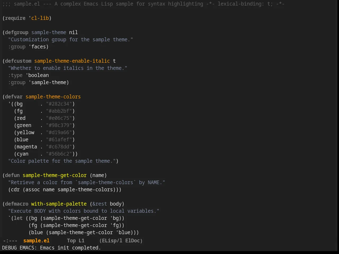Click the color string "#c678dd"

(59, 147)
